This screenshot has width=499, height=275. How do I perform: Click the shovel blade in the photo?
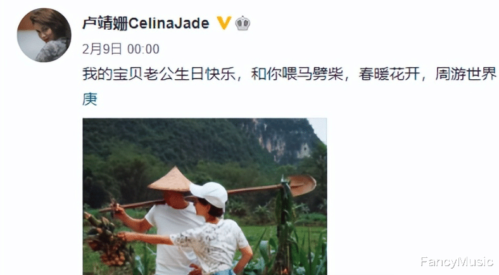pyautogui.click(x=301, y=185)
